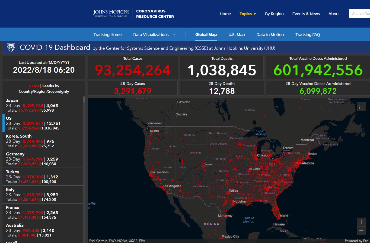The width and height of the screenshot is (370, 243).
Task: Open the Data in Motion tab
Action: (270, 35)
